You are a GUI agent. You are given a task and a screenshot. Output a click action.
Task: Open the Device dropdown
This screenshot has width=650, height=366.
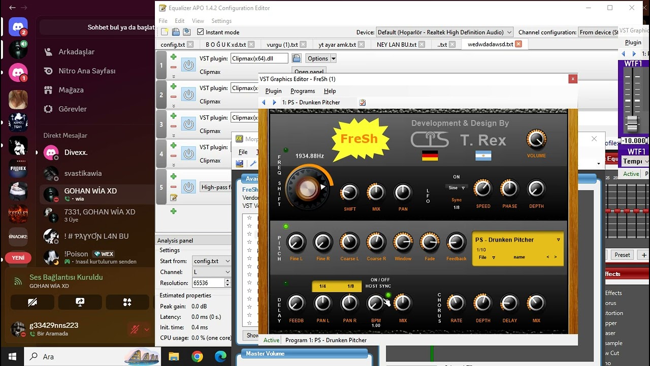pyautogui.click(x=444, y=32)
